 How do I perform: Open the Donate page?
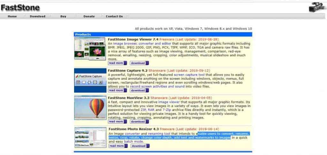(x=89, y=16)
